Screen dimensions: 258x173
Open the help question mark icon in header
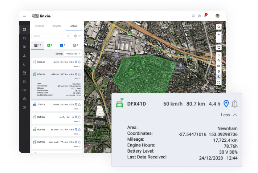[x=193, y=16]
